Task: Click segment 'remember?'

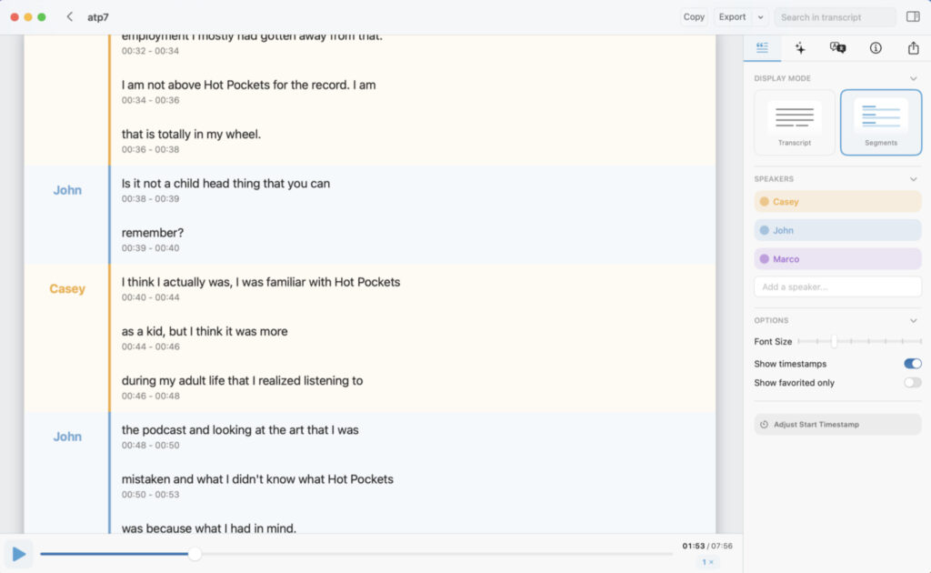Action: 153,233
